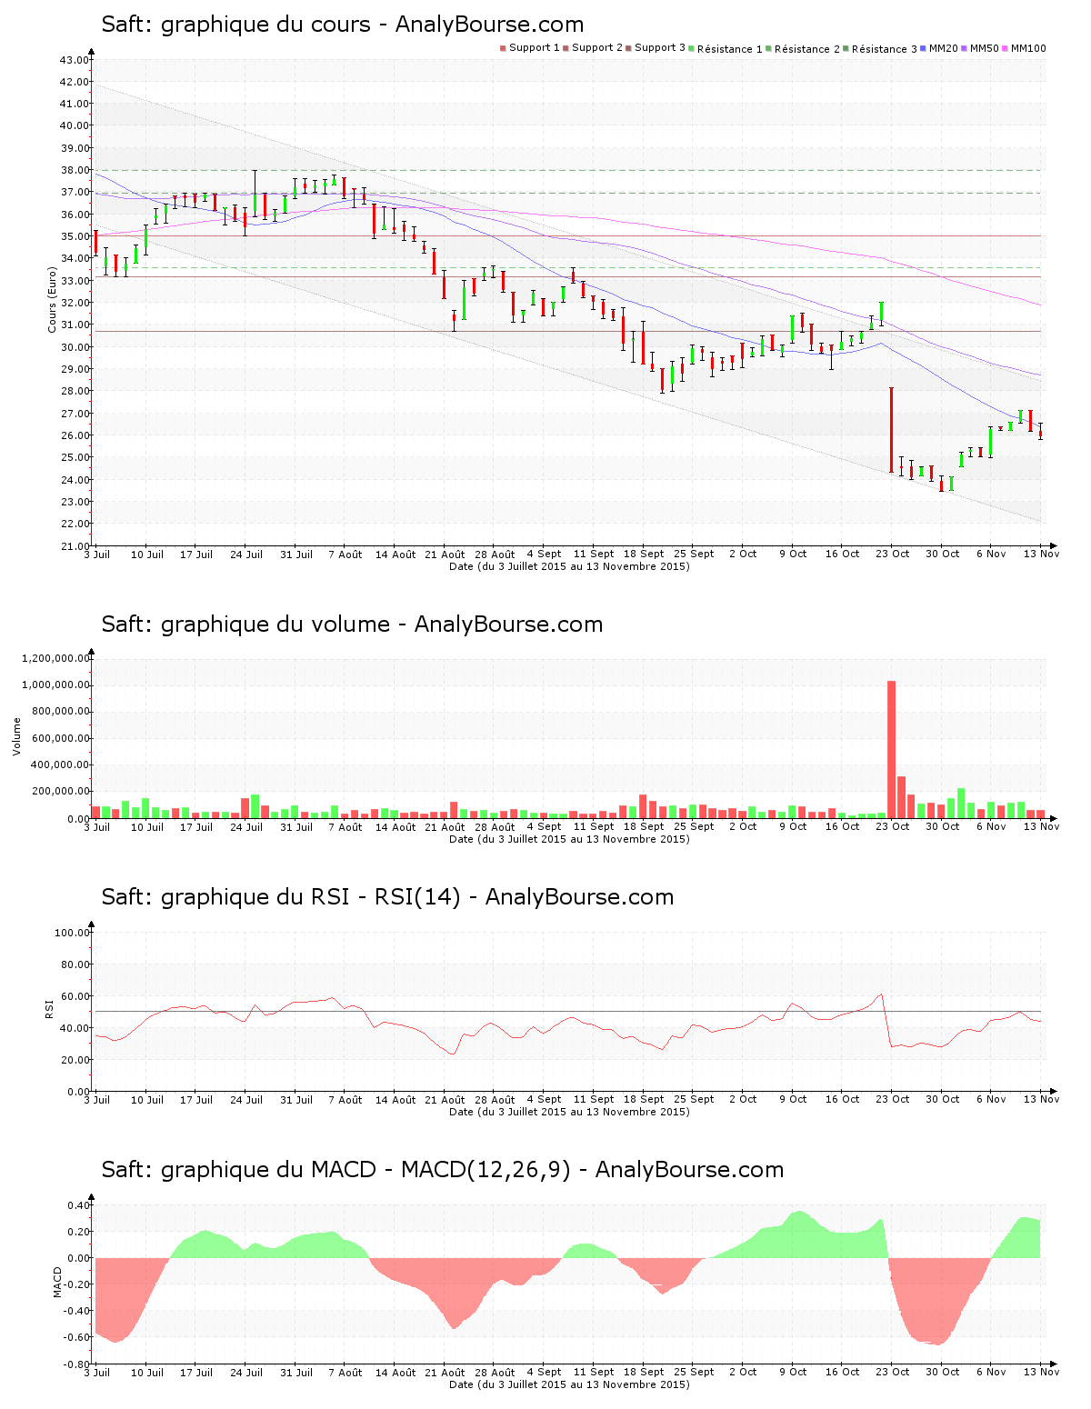Click '23 Oct' date on the price chart
The width and height of the screenshot is (1091, 1409).
click(x=893, y=555)
